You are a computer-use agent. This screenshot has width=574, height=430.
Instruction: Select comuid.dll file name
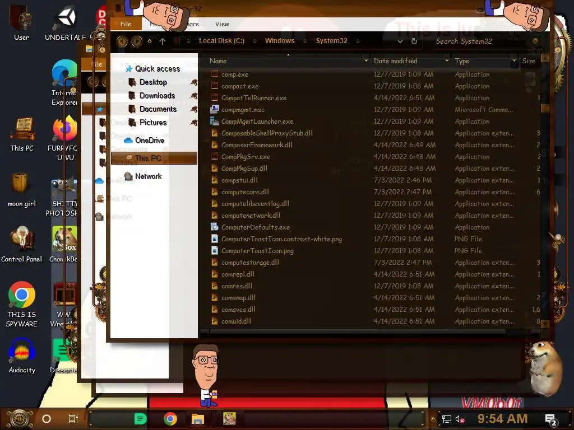[x=236, y=321]
